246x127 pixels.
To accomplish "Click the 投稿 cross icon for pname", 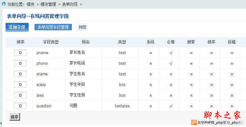I will [x=232, y=53].
